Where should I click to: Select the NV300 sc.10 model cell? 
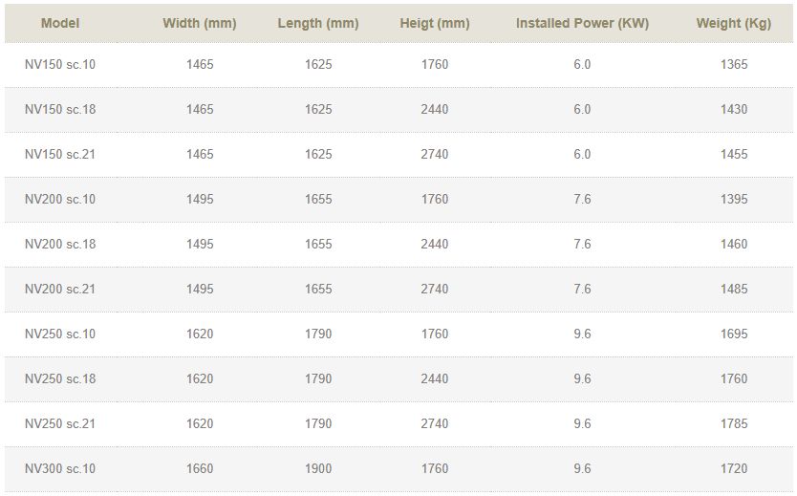pyautogui.click(x=60, y=469)
